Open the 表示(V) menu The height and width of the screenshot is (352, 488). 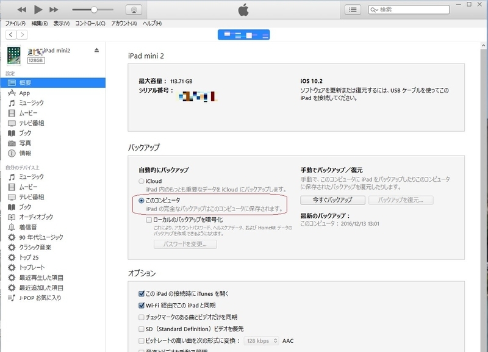(62, 23)
